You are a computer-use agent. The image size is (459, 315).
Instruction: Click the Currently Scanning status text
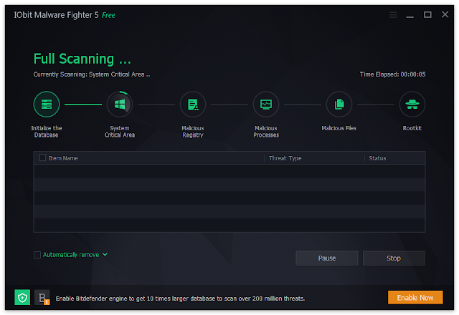pyautogui.click(x=92, y=74)
